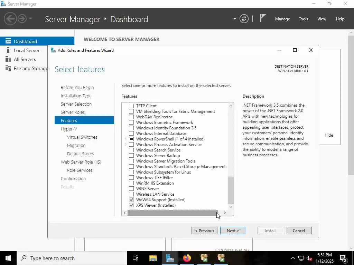Click the horizontal scroll left arrow
Viewport: 354px width, 265px height.
point(124,213)
